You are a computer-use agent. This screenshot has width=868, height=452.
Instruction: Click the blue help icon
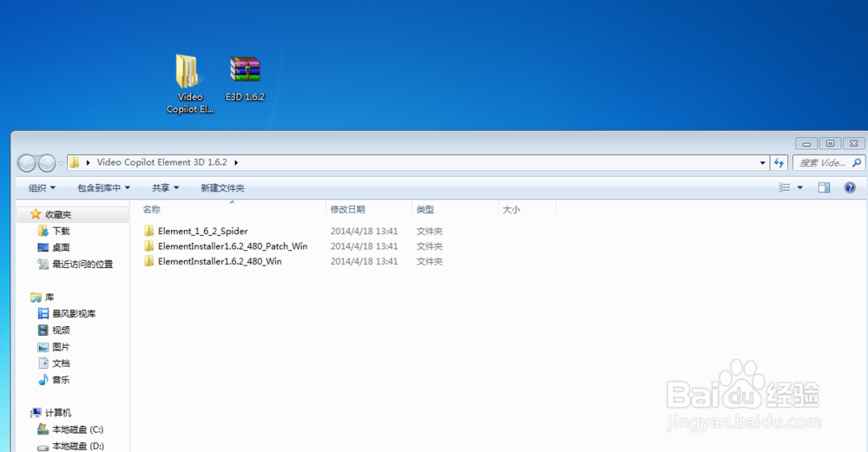pos(850,187)
